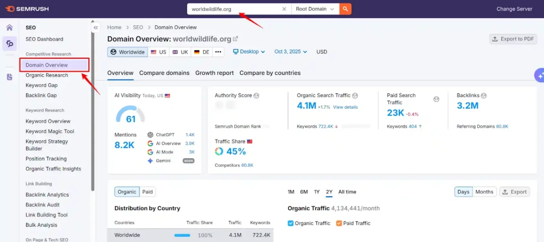This screenshot has height=242, width=544.
Task: Click the Authority Score globe icon
Action: [256, 96]
